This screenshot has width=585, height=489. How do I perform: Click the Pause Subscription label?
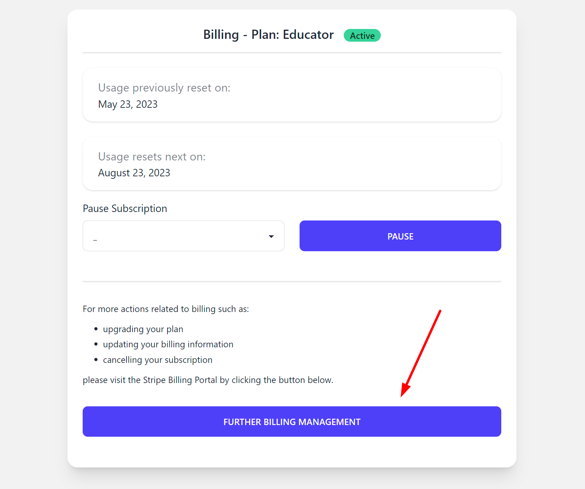125,208
